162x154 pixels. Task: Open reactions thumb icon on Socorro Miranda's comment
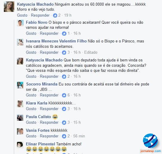(64, 95)
